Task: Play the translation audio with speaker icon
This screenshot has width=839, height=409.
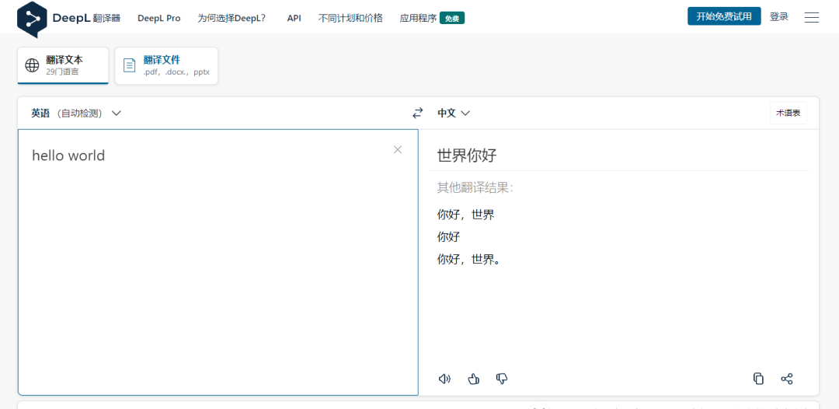Action: (x=444, y=379)
